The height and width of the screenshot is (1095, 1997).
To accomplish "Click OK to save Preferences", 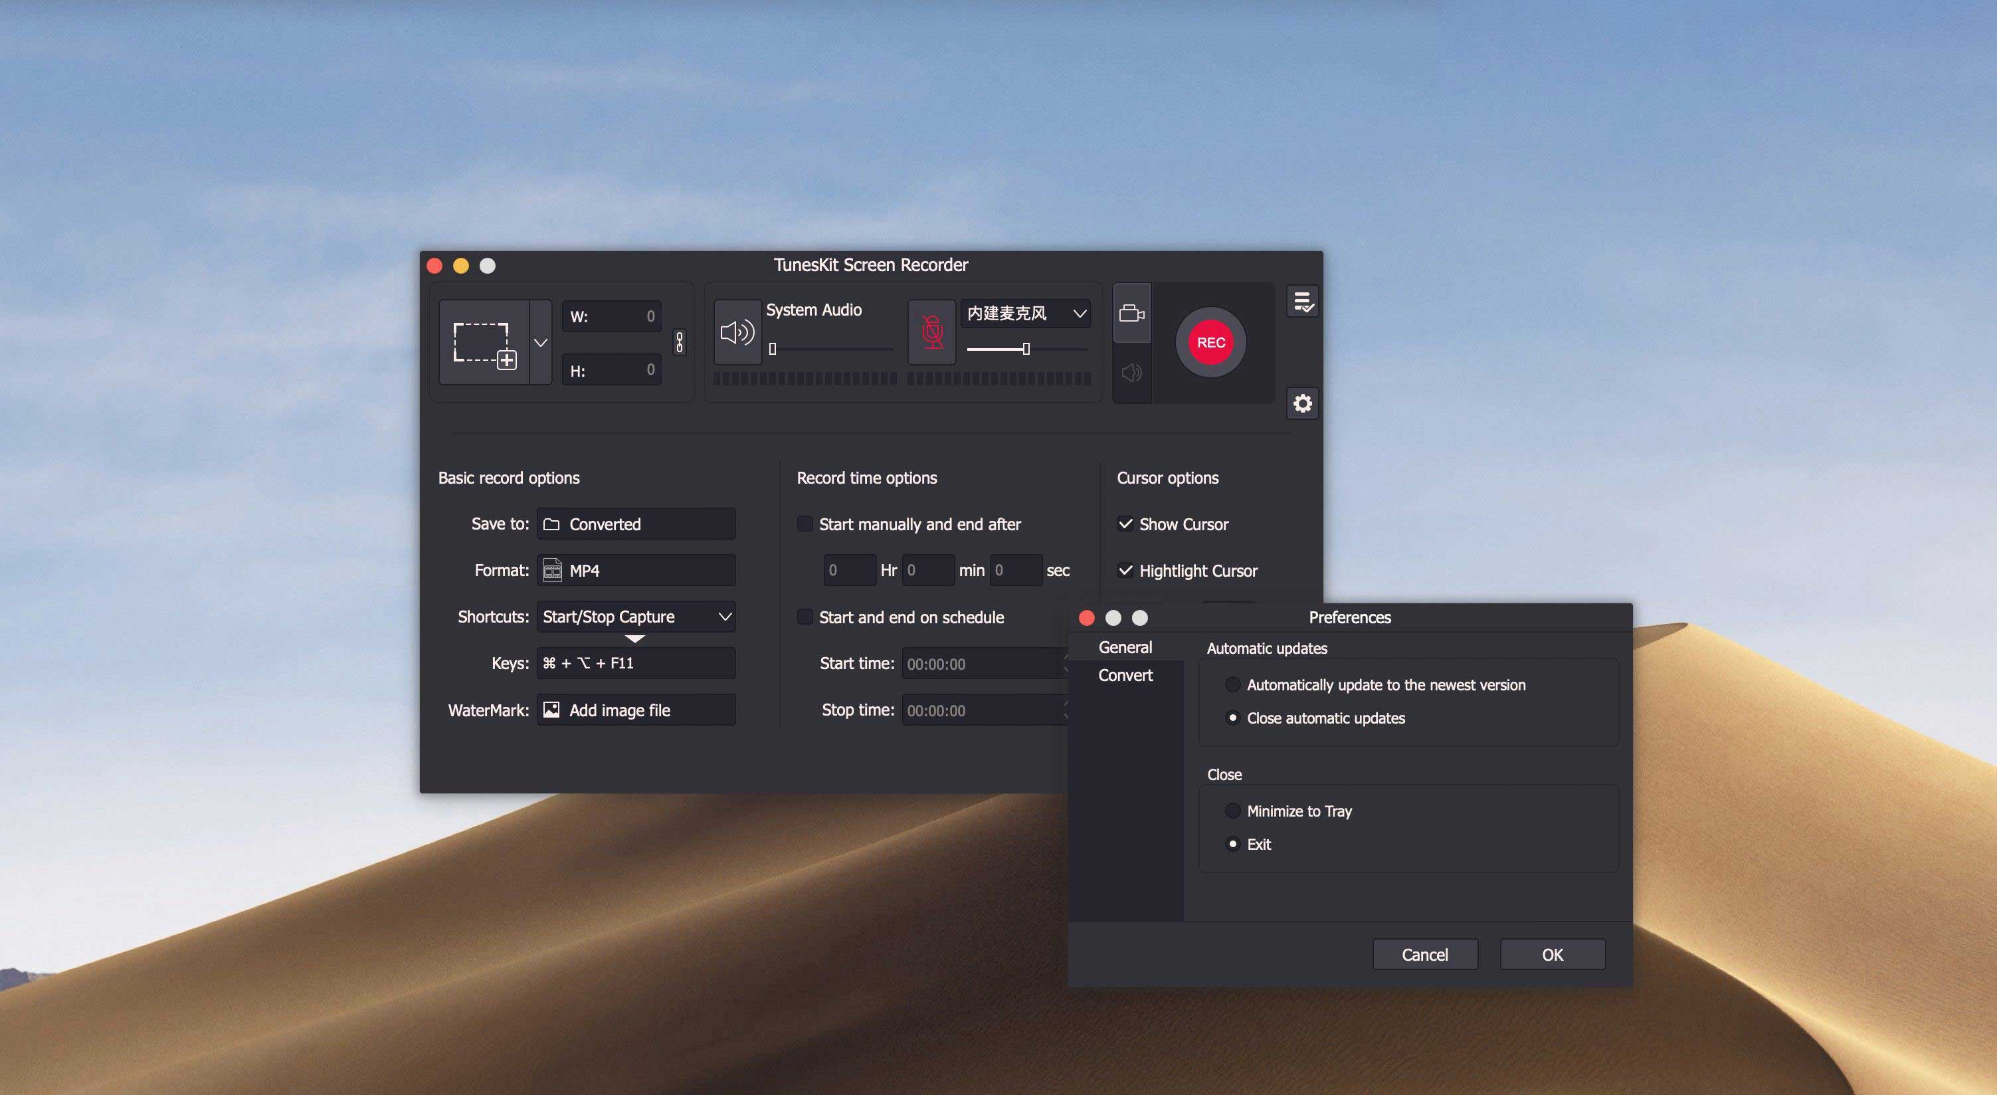I will coord(1552,954).
